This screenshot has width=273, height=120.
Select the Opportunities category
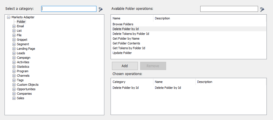(26, 89)
